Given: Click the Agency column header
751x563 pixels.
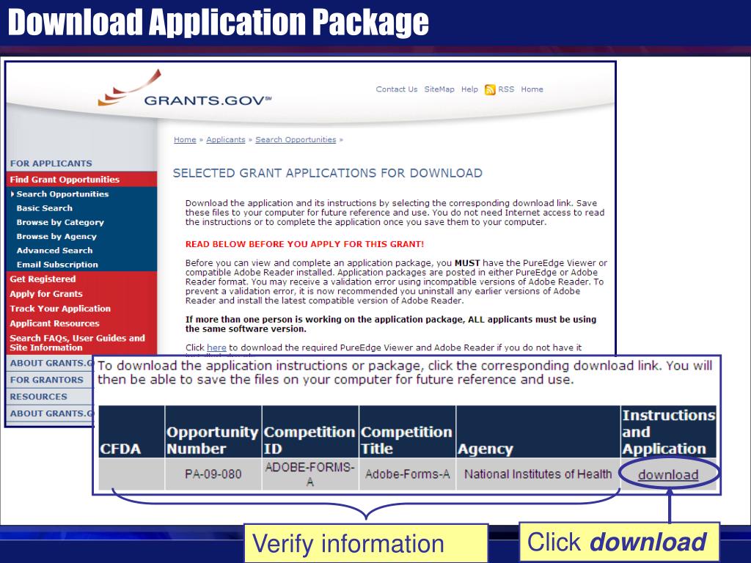Looking at the screenshot, I should click(538, 432).
